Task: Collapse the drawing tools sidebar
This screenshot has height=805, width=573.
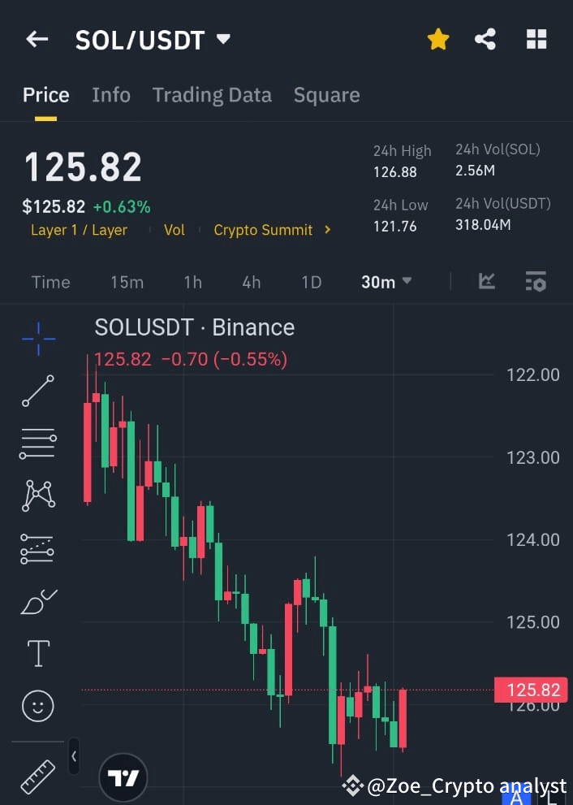Action: (x=74, y=755)
